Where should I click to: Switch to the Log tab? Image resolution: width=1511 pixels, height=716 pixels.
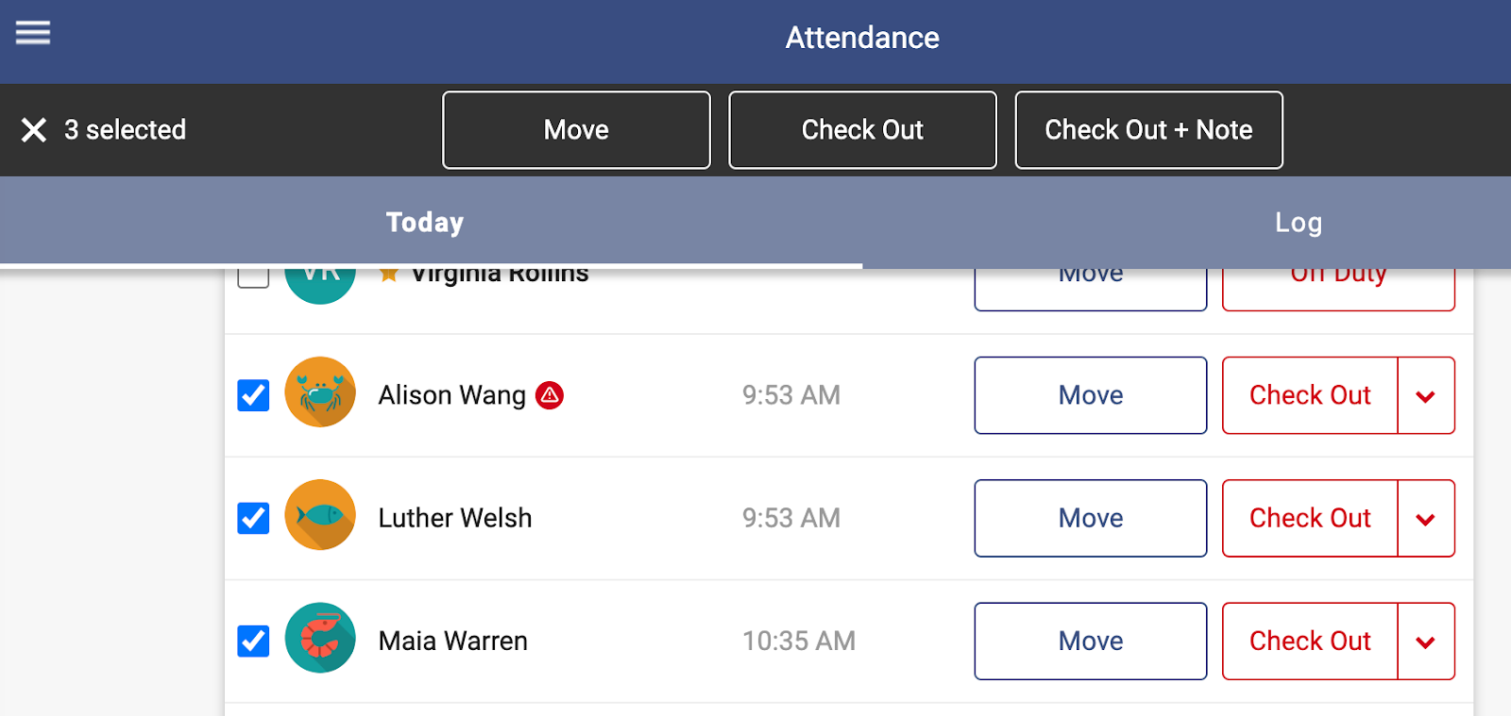coord(1299,223)
